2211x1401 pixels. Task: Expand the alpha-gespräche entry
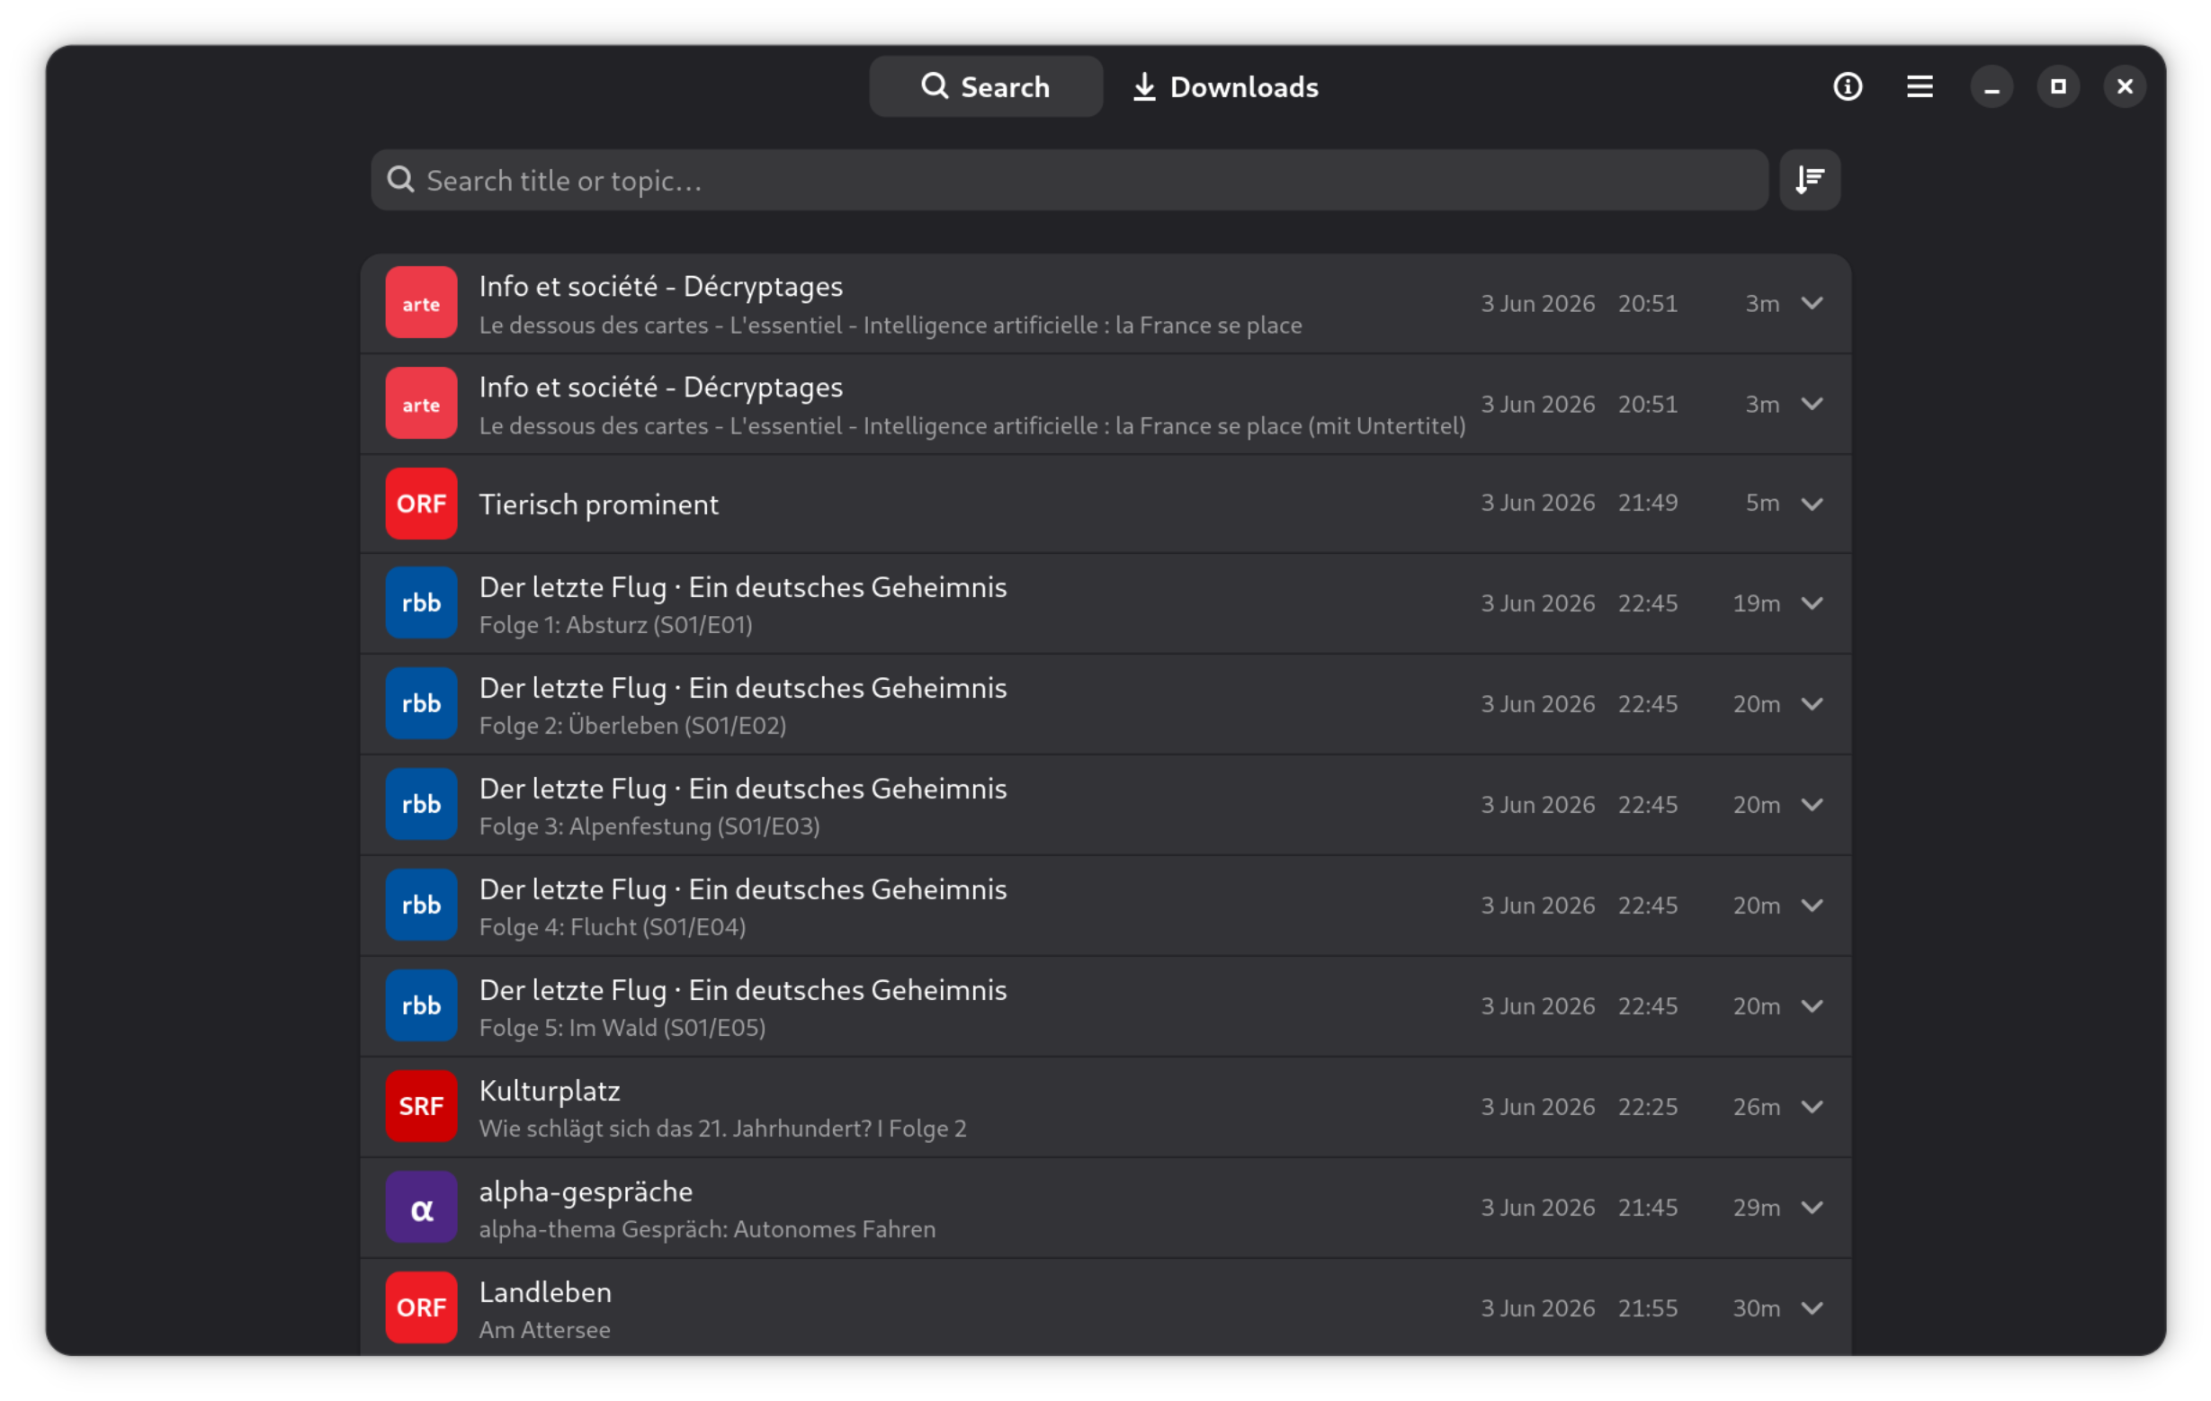pos(1812,1209)
